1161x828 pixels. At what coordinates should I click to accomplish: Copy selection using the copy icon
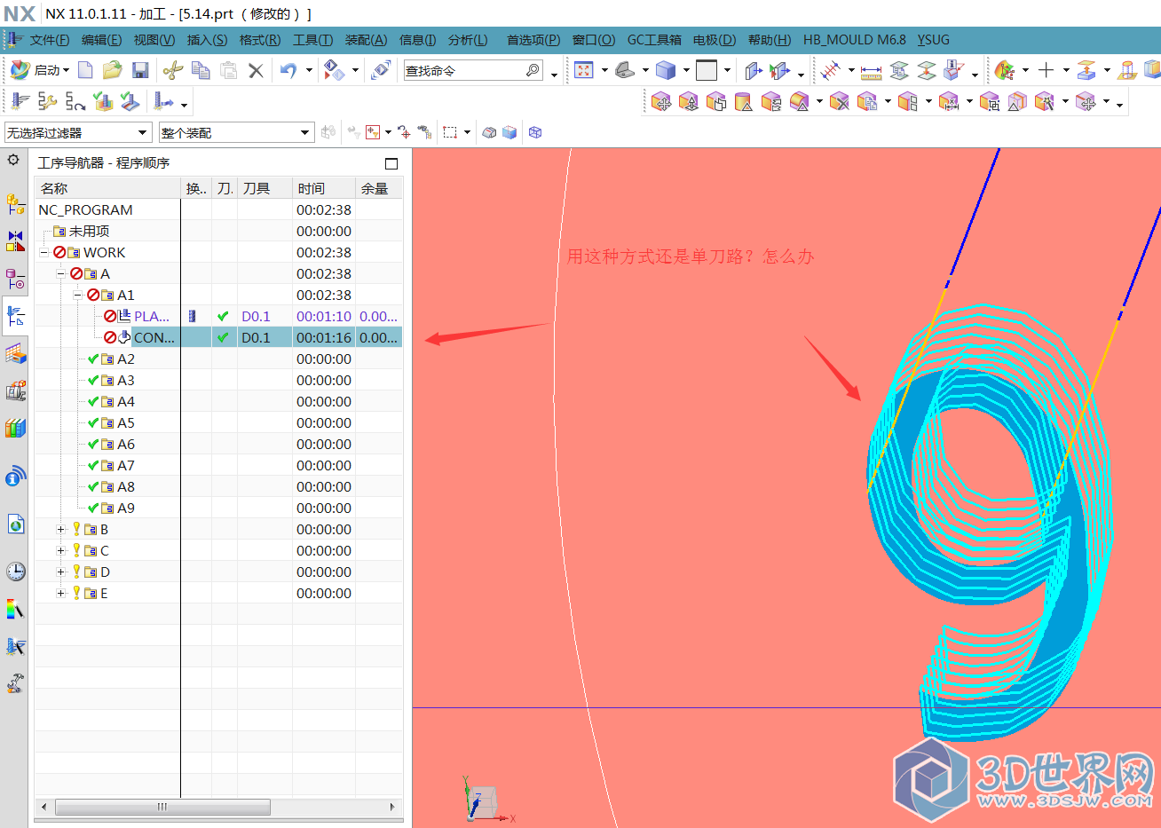201,70
